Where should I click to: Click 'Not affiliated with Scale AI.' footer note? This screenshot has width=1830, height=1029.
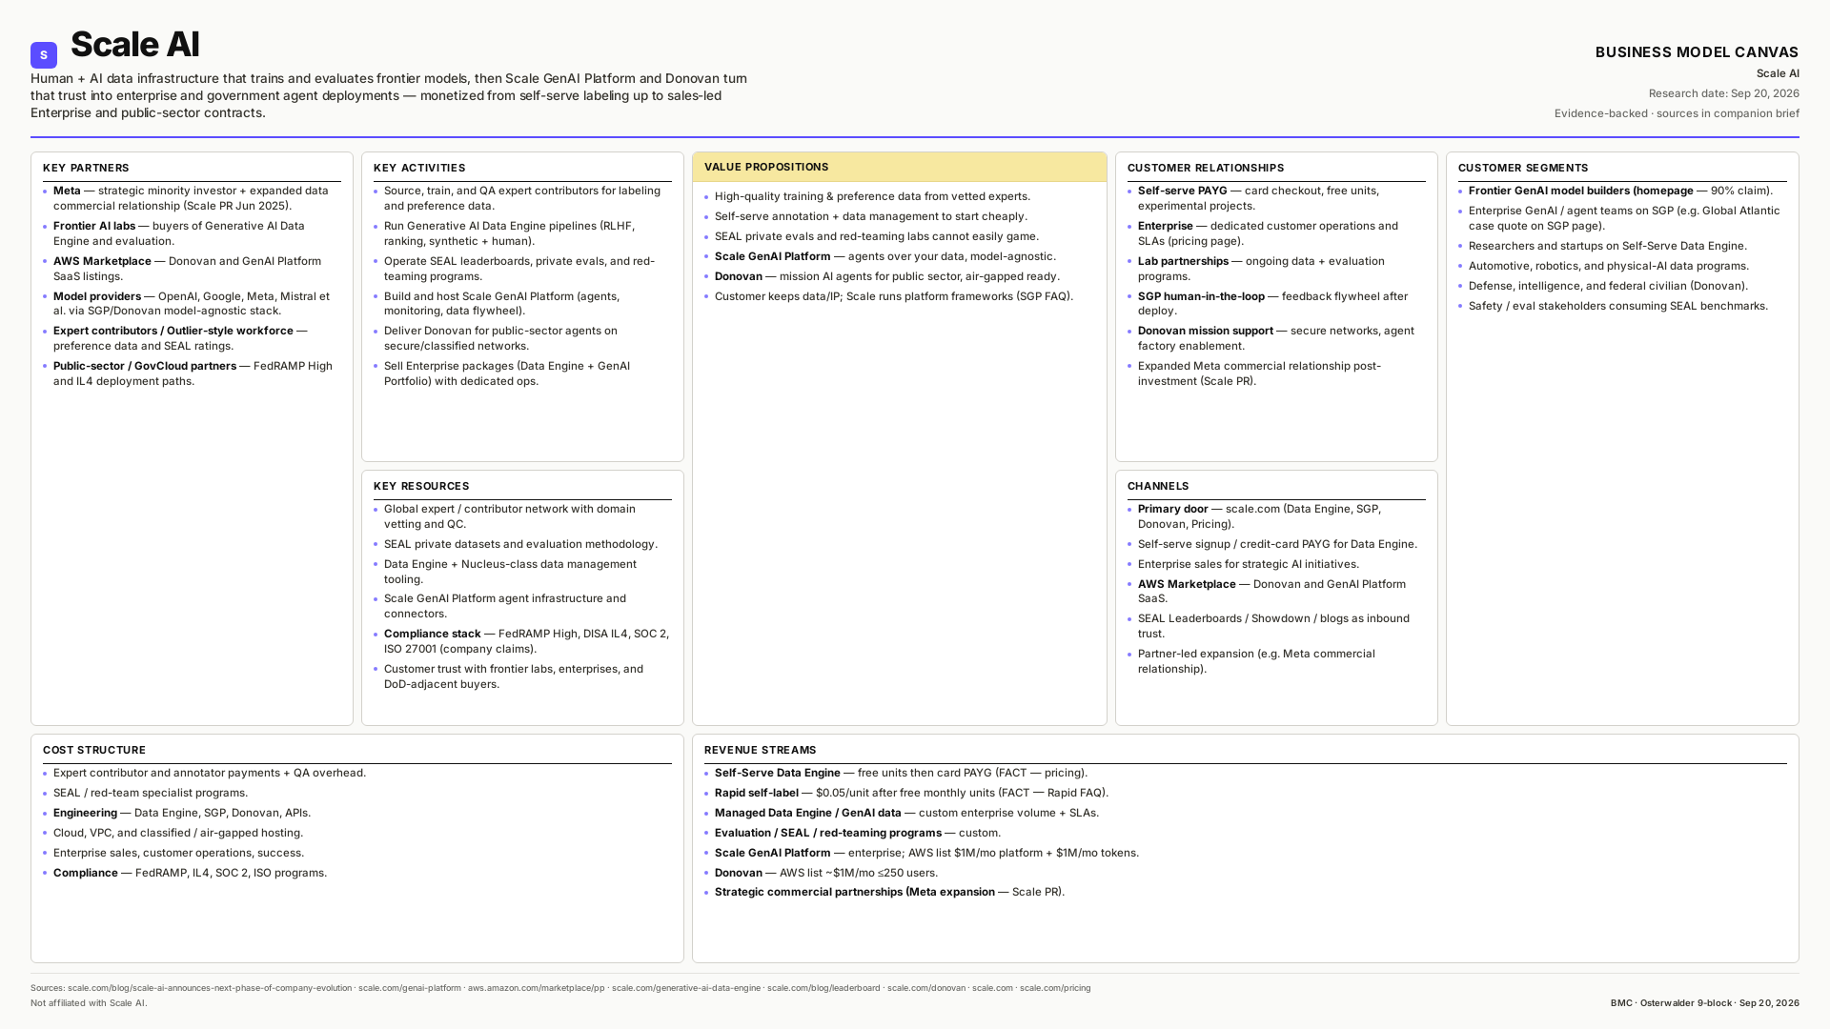pos(89,1003)
